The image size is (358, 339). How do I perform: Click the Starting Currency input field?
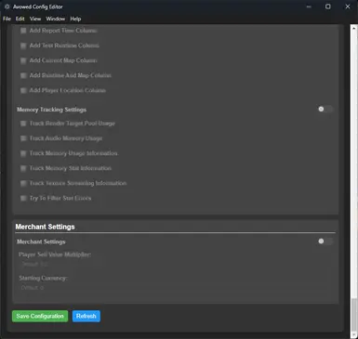175,288
